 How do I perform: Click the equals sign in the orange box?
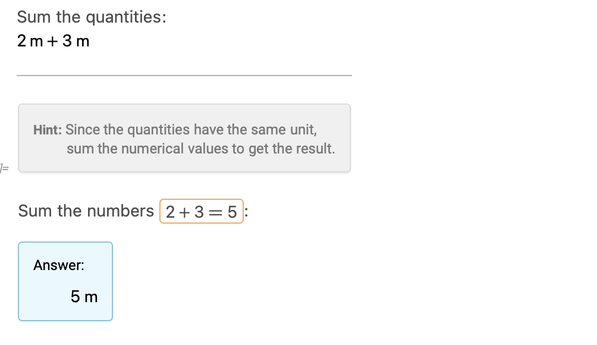point(215,212)
